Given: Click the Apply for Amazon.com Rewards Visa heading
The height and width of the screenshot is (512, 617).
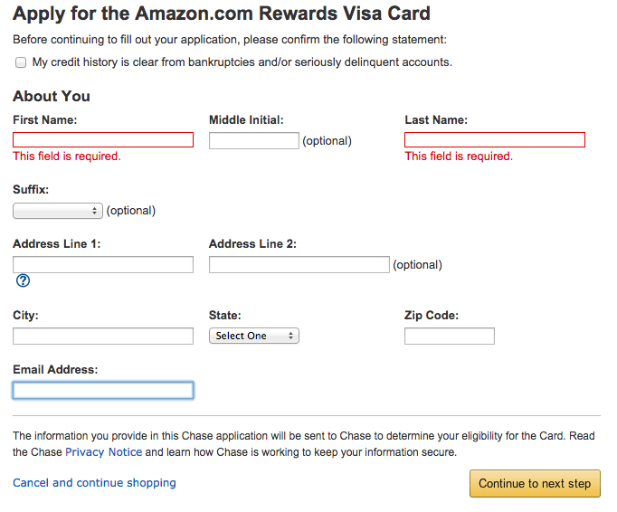Looking at the screenshot, I should pos(222,14).
